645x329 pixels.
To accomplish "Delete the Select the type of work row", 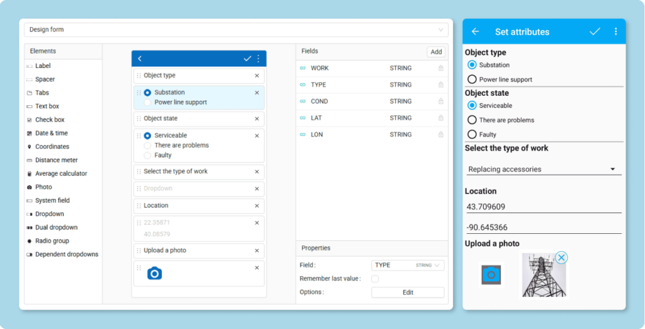I will [257, 171].
